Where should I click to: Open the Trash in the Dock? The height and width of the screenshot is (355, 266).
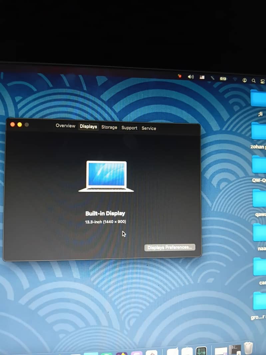click(248, 348)
